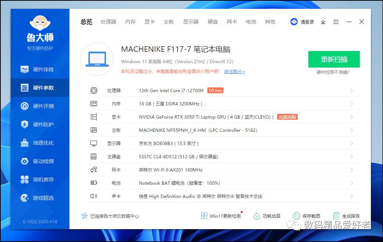Click the 已连接鲁大师云数据中心 status text
This screenshot has width=383, height=242.
pyautogui.click(x=115, y=216)
